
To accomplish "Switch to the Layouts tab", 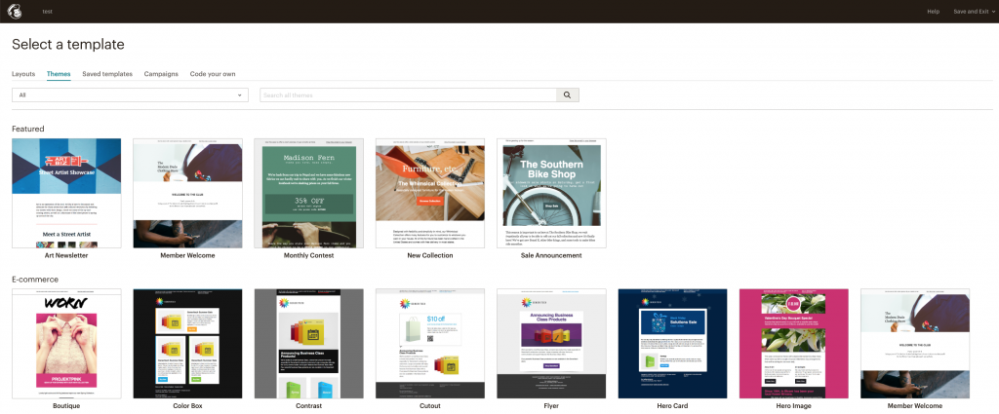I will (x=23, y=74).
